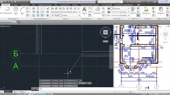Toggle group selection on/off button
The image size is (170, 95).
pyautogui.click(x=138, y=15)
